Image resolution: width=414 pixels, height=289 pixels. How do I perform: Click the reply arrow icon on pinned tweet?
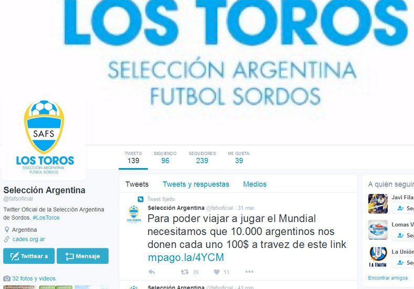coord(152,272)
